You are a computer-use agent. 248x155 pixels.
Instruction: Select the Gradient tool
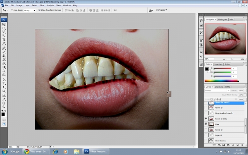(x=4, y=67)
